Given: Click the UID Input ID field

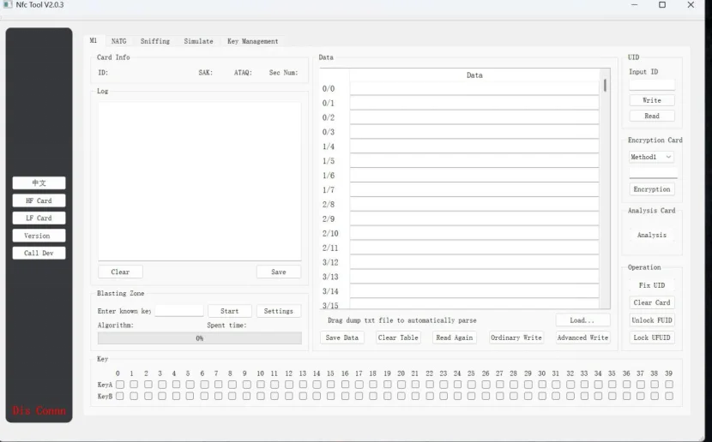Looking at the screenshot, I should (x=652, y=85).
